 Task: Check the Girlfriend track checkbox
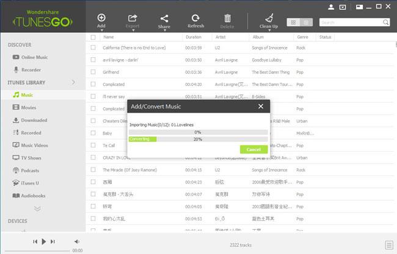(93, 72)
